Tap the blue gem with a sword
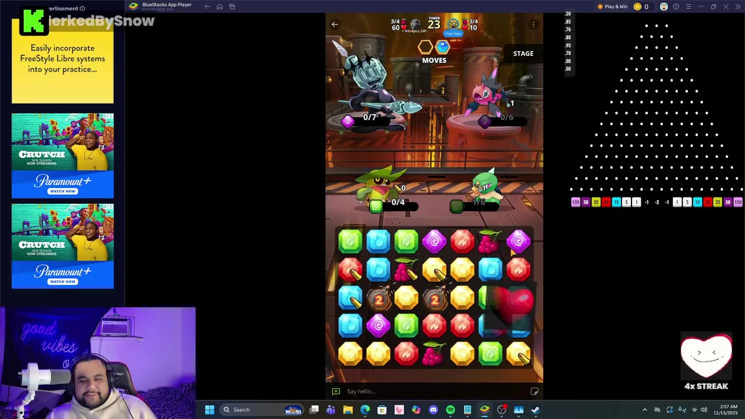Viewport: 745px width, 419px height. click(x=350, y=298)
